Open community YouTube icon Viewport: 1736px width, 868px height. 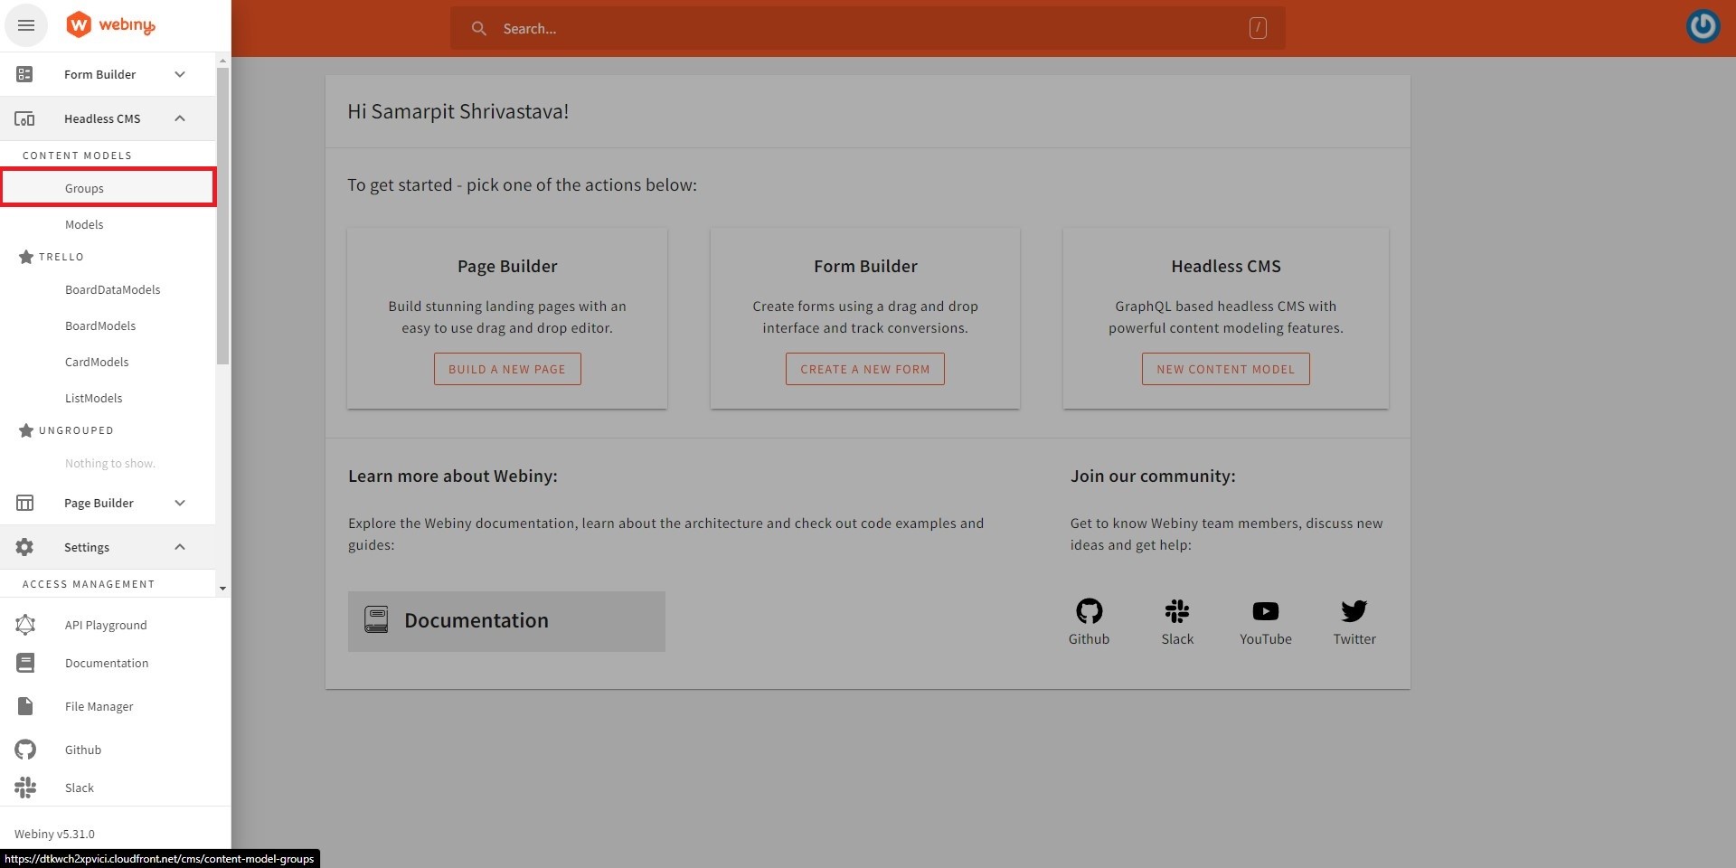point(1266,611)
